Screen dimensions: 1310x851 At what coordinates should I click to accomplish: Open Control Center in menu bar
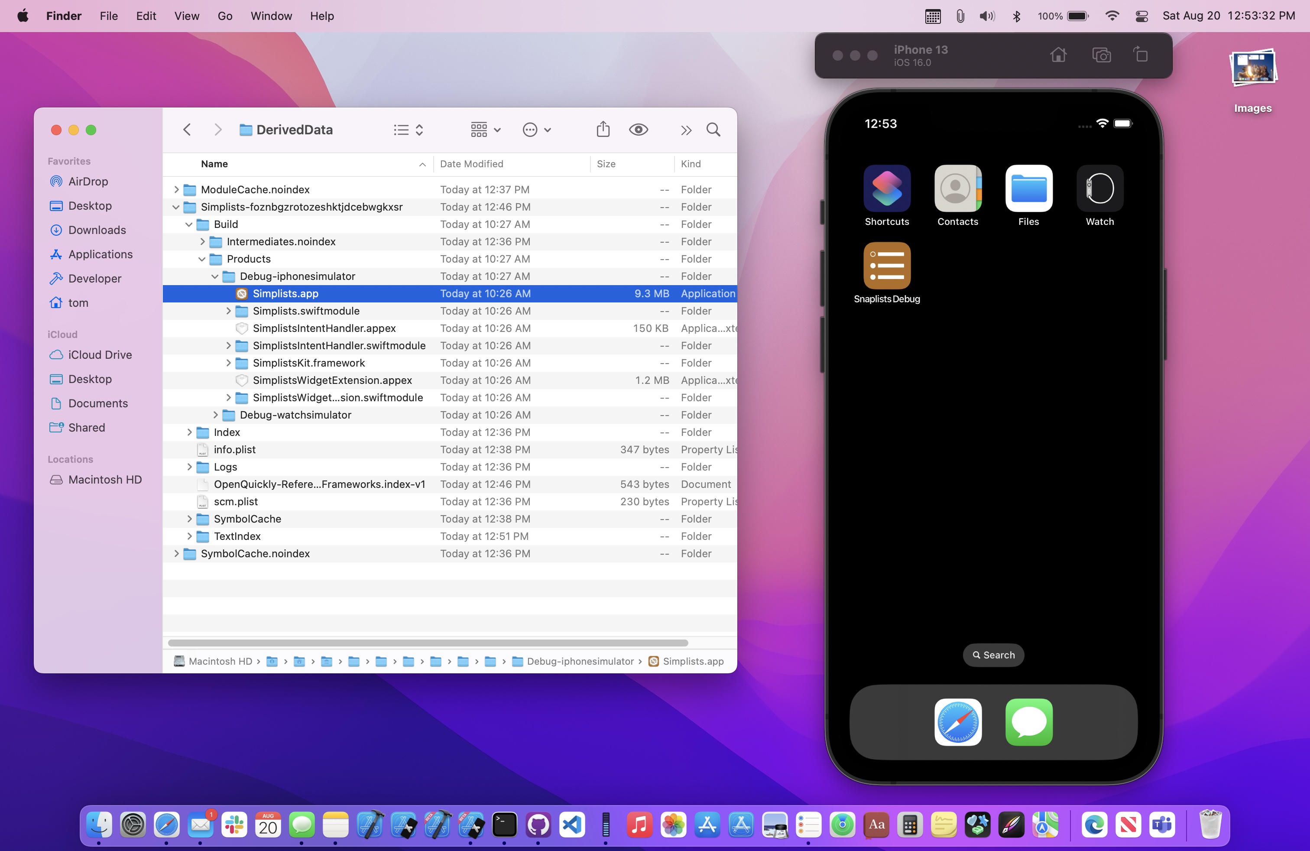coord(1141,16)
